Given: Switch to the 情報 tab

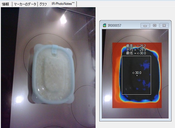Looking at the screenshot, I should (x=6, y=4).
